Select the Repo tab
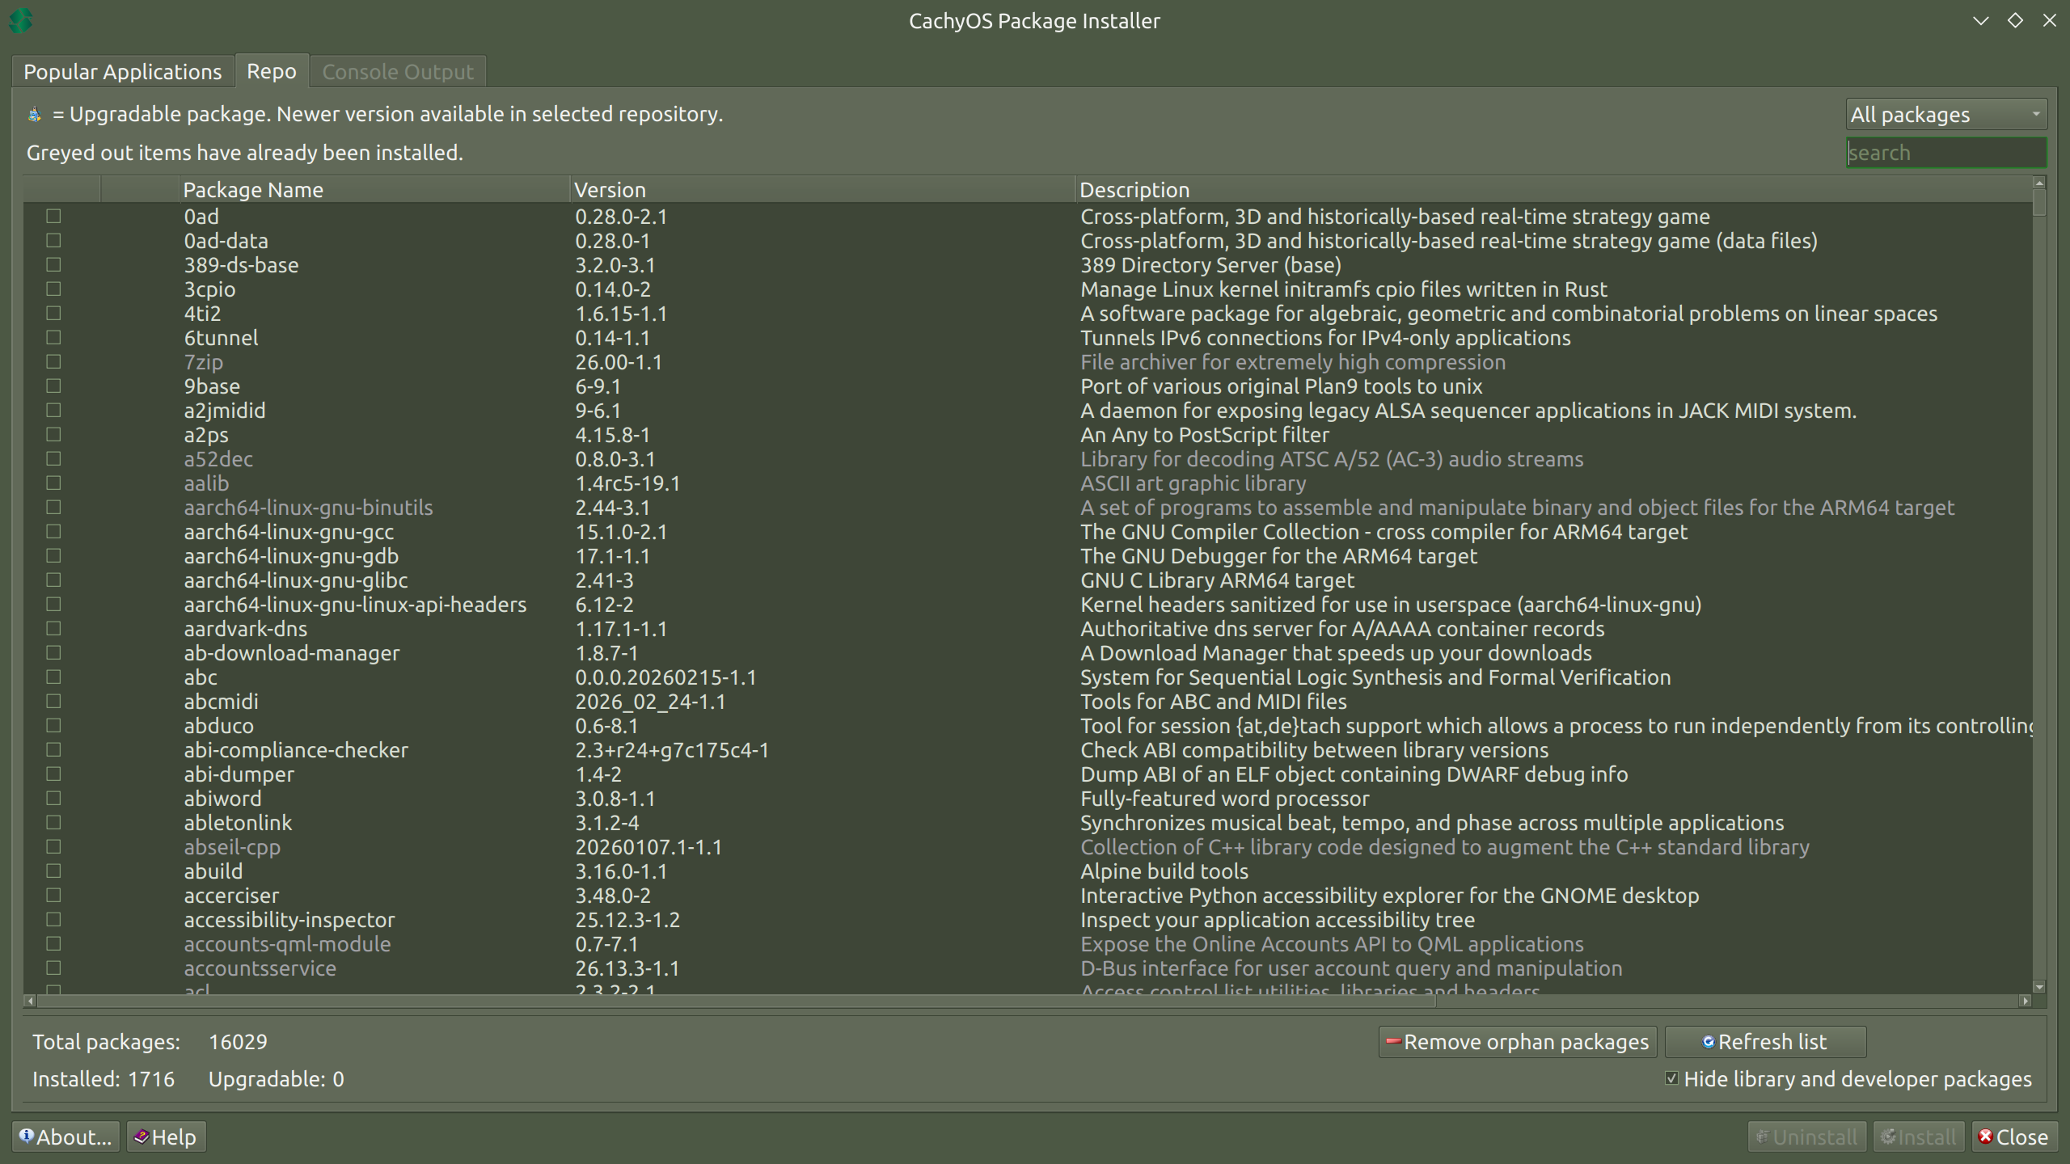Screen dimensions: 2070x1164 (x=272, y=72)
